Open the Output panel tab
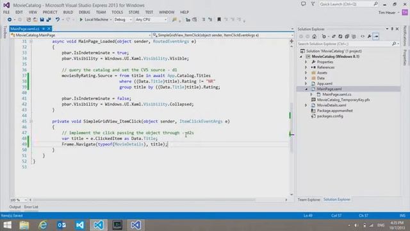Viewport: 410px width, 231px height. pyautogui.click(x=15, y=207)
